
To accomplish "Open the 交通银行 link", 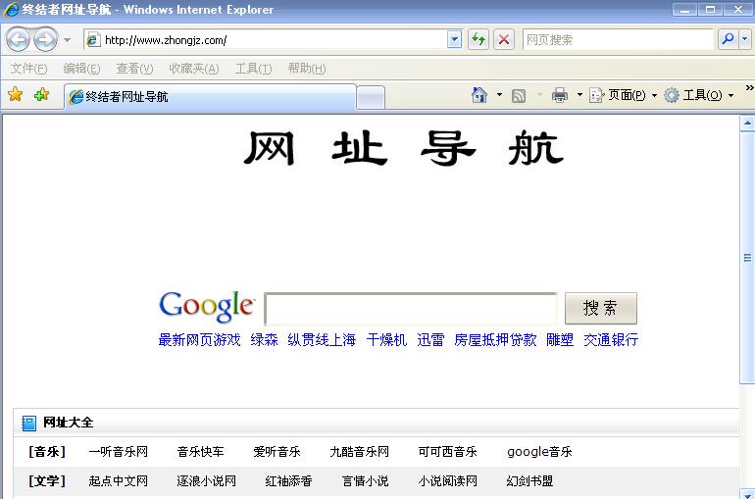I will click(611, 340).
